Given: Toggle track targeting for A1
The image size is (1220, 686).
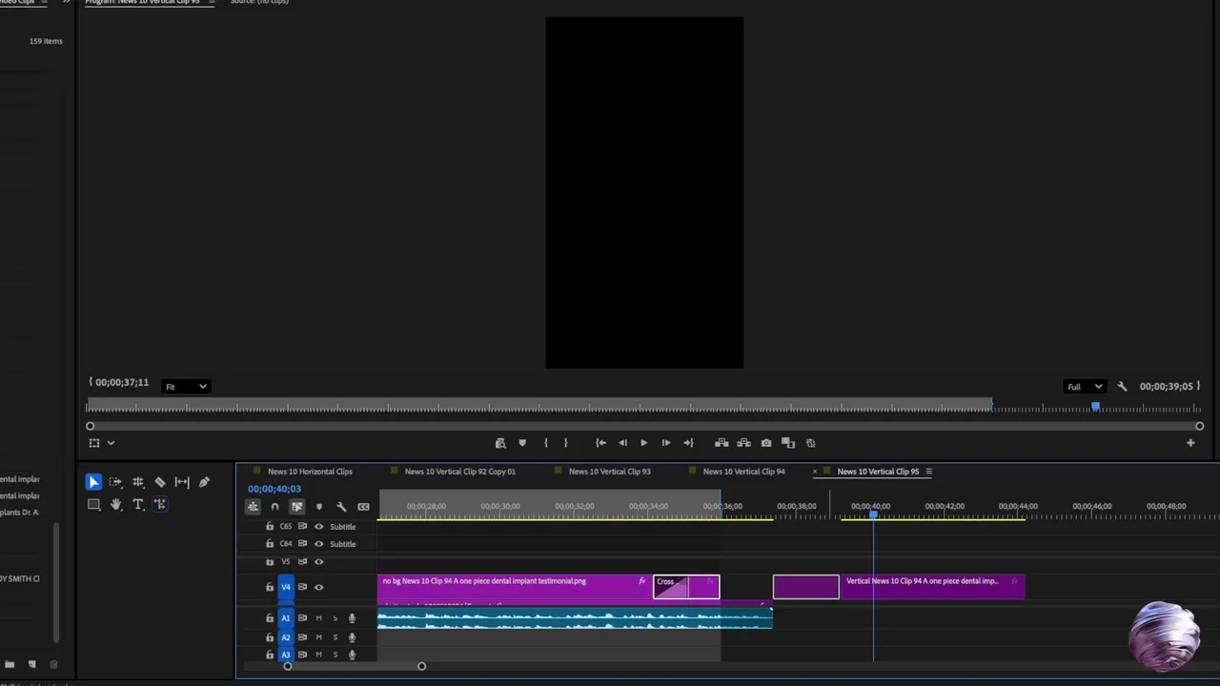Looking at the screenshot, I should click(x=285, y=618).
